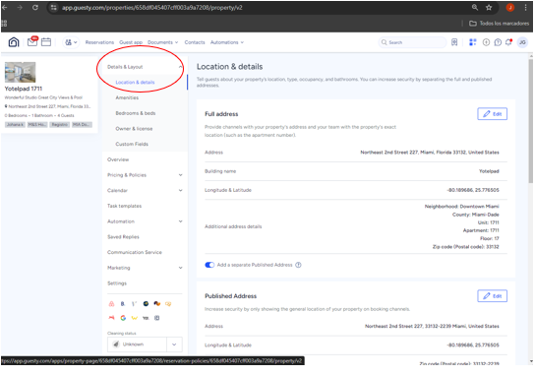Click the page vertical scrollbar
534x375 pixels.
(531, 121)
